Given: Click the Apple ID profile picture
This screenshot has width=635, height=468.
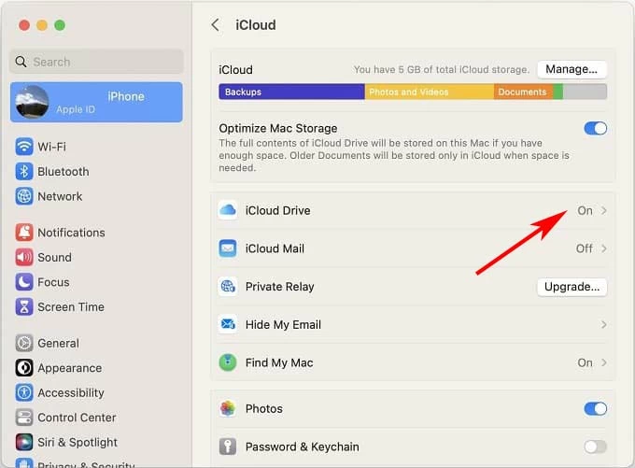Looking at the screenshot, I should pos(33,103).
